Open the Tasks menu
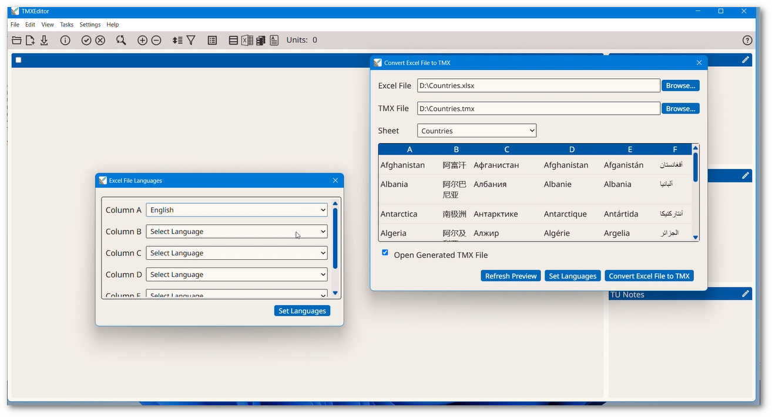This screenshot has height=417, width=772. coord(66,25)
